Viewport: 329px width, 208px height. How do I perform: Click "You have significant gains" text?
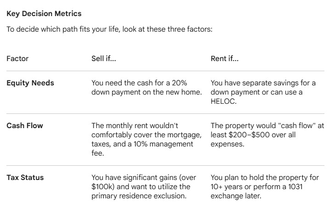(x=131, y=178)
